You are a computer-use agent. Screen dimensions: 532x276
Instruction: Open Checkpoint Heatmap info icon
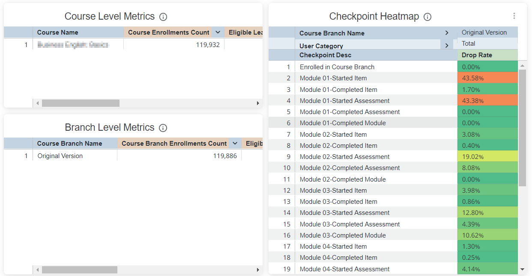[x=427, y=17]
